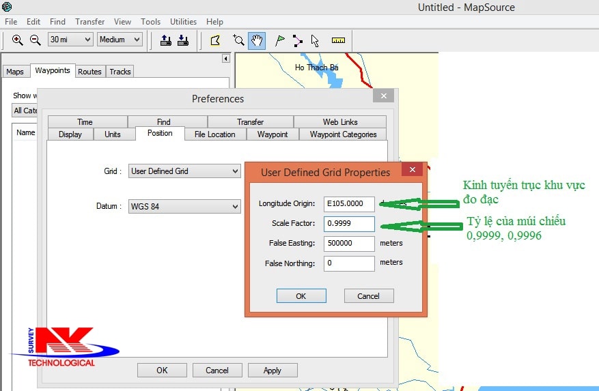Screen dimensions: 599x391
Task: Click OK in the Preferences dialog
Action: point(162,371)
